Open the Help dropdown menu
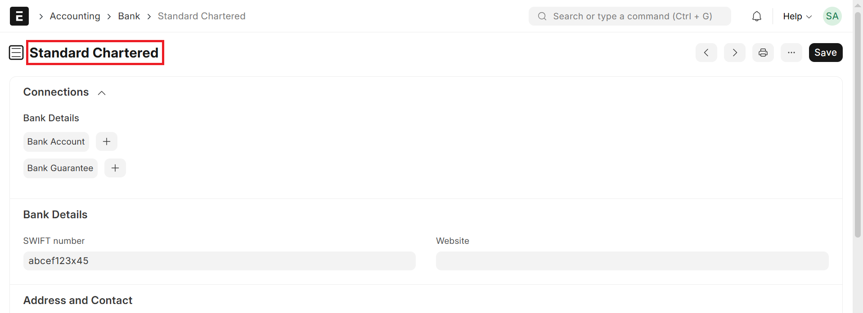863x313 pixels. click(x=797, y=16)
